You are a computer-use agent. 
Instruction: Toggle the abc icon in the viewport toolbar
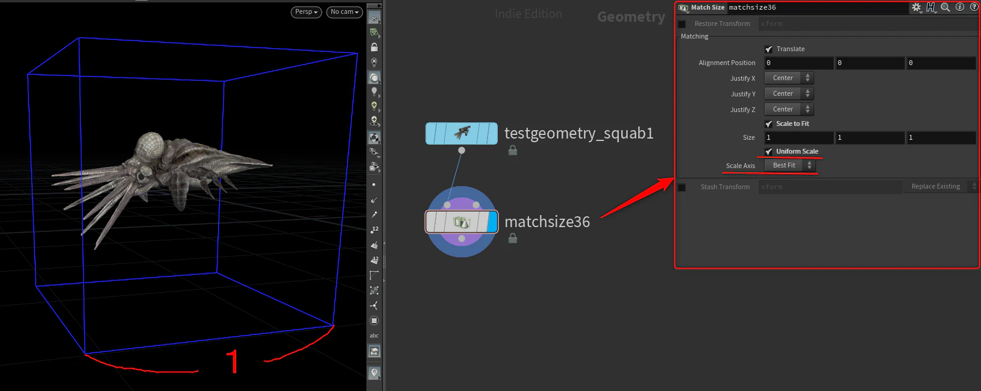374,336
